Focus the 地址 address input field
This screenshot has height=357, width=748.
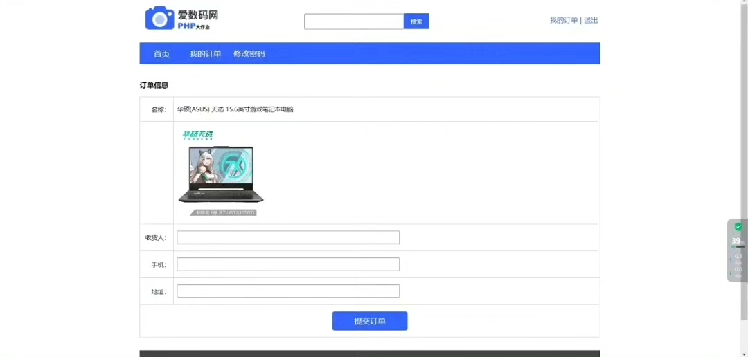point(288,291)
